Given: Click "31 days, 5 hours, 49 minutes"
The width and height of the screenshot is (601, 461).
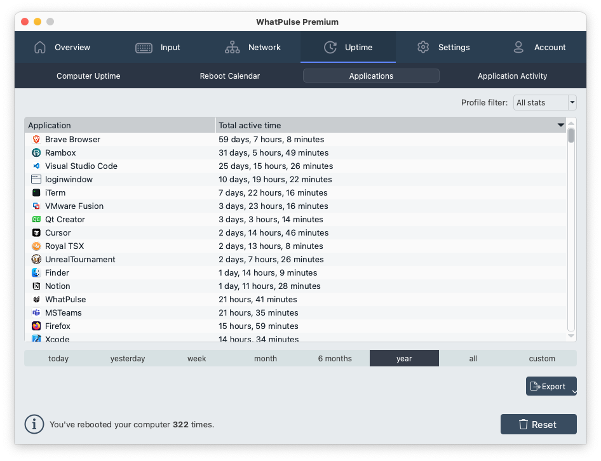Looking at the screenshot, I should coord(274,153).
